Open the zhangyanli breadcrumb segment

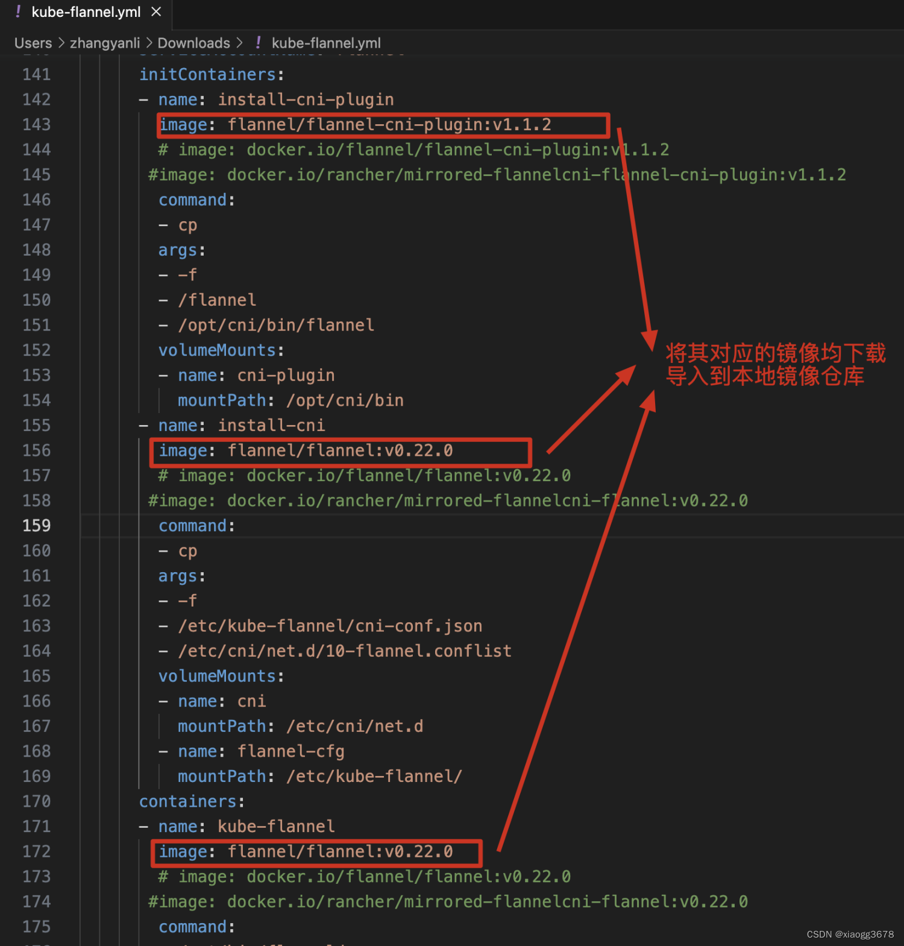click(105, 43)
